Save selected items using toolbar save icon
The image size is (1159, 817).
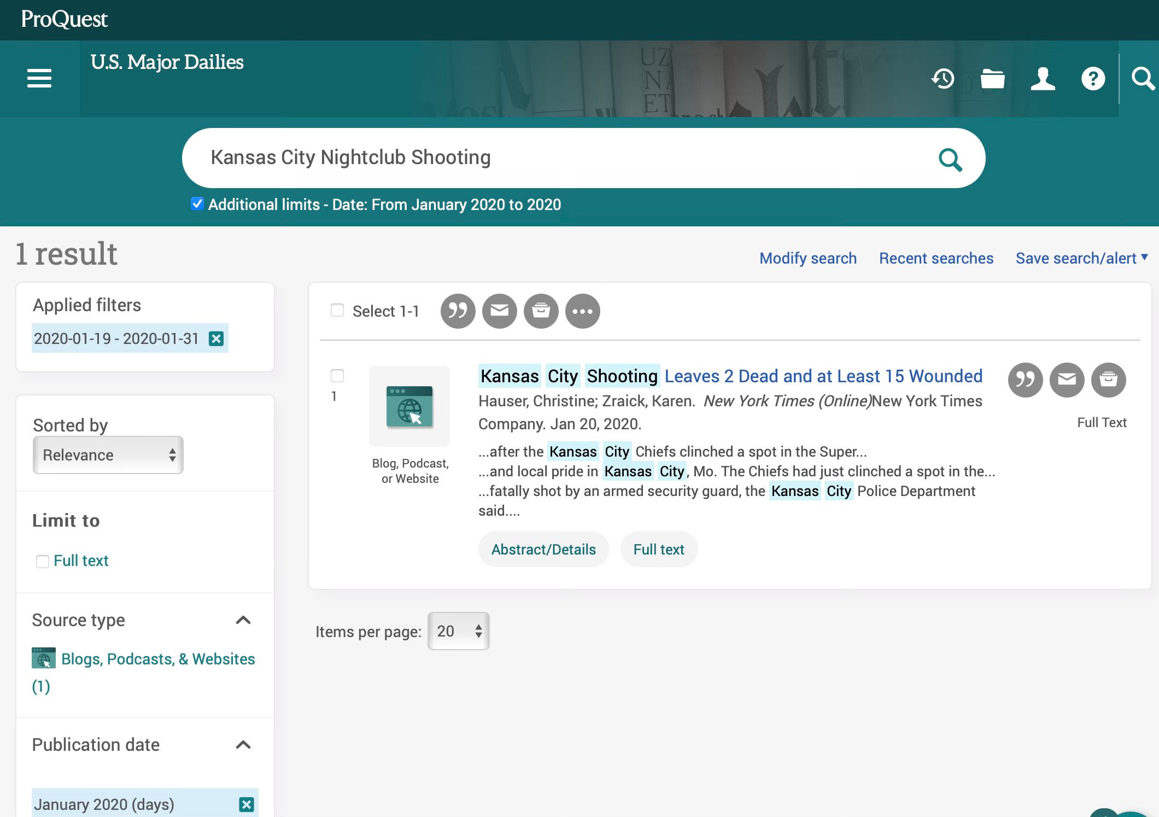(x=541, y=311)
